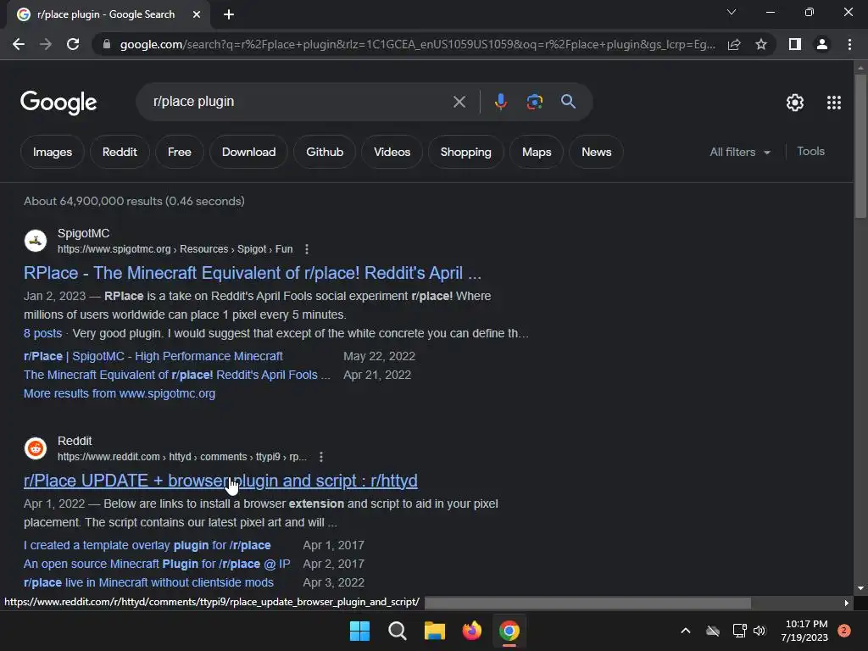Image resolution: width=868 pixels, height=651 pixels.
Task: Go to Google home via logo
Action: (58, 103)
